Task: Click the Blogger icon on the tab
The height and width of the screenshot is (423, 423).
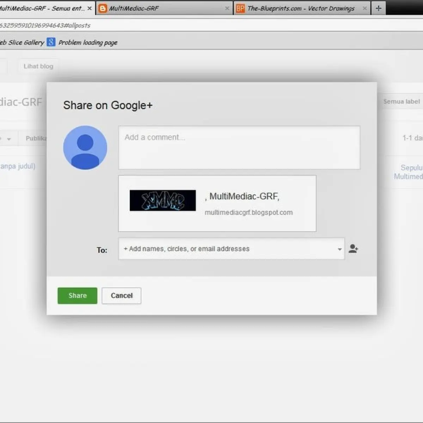Action: pos(103,8)
